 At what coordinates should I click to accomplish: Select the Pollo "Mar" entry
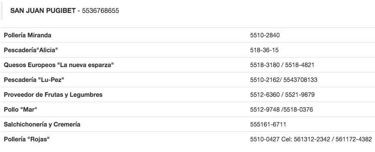point(21,109)
